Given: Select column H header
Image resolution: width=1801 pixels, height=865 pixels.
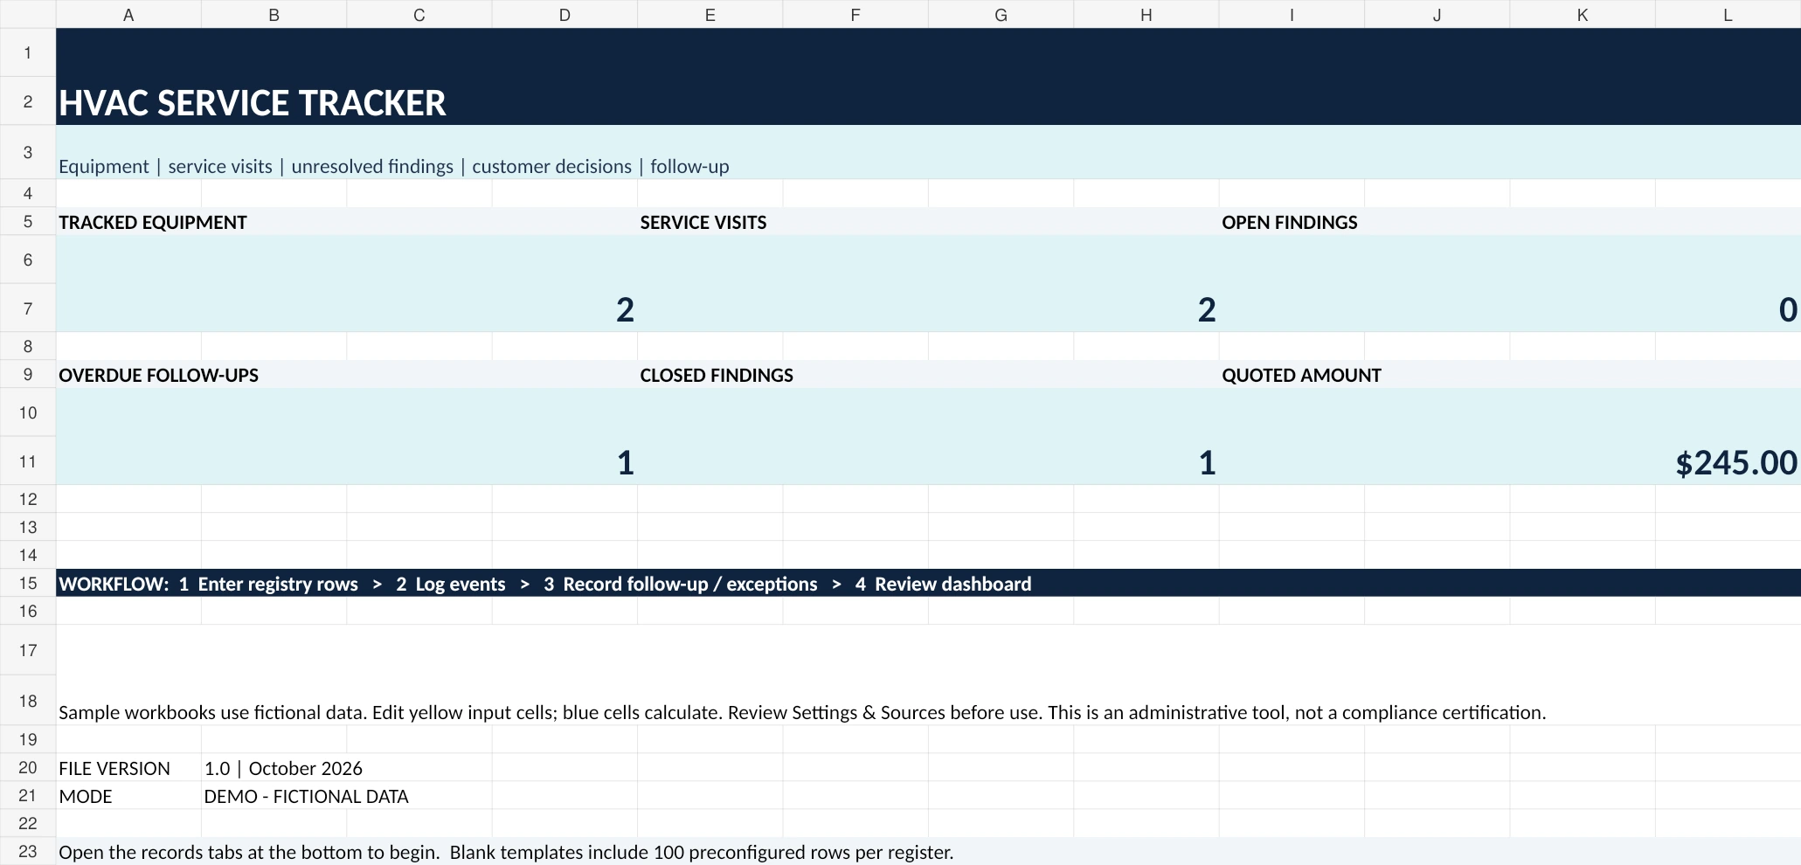Looking at the screenshot, I should [x=1146, y=14].
